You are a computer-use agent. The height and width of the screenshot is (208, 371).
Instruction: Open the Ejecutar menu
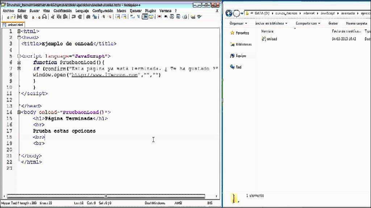tap(136, 10)
